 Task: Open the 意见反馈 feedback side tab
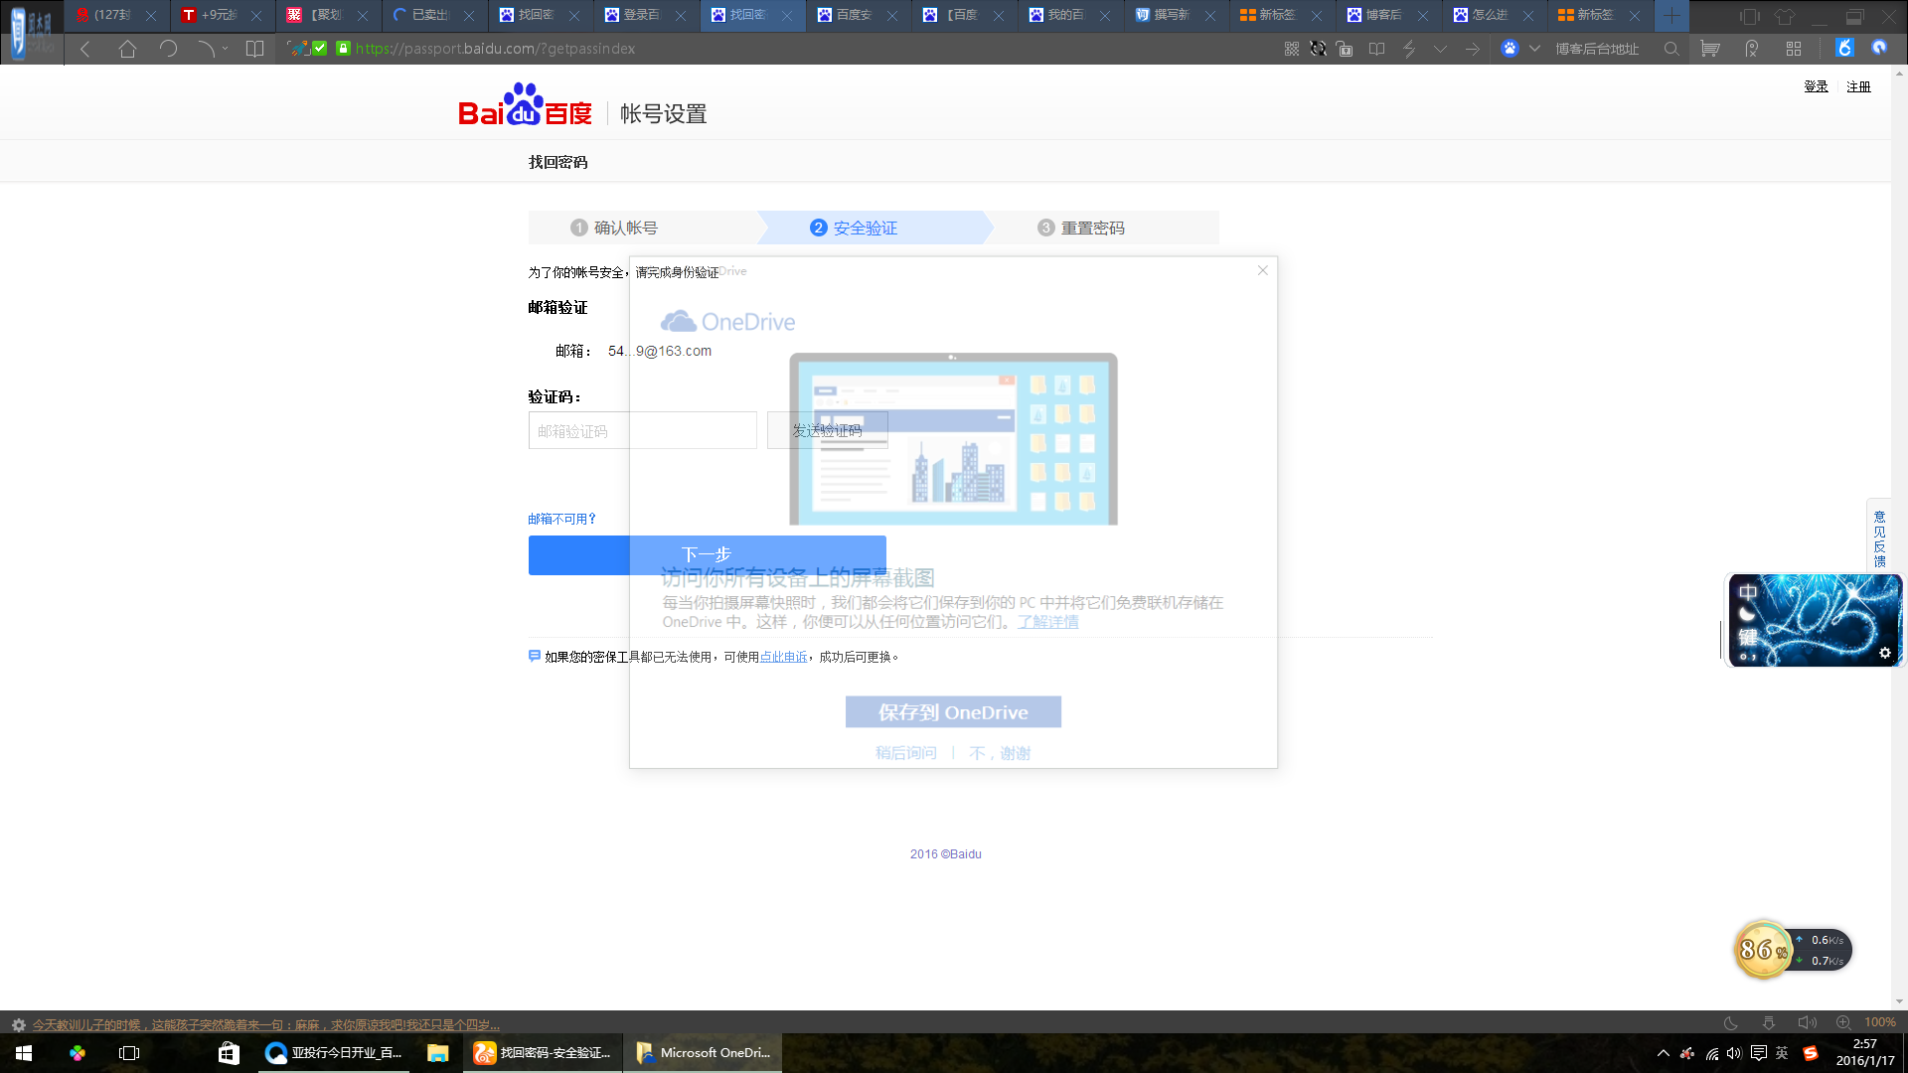click(1879, 537)
